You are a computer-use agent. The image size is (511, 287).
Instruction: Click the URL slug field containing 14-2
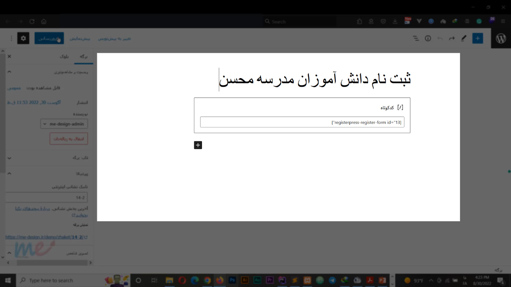point(46,197)
